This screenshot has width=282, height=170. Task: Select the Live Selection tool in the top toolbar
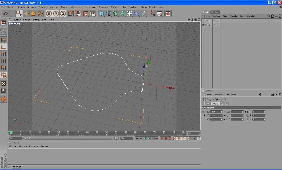point(19,13)
